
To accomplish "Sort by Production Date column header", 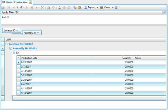I will pos(56,58).
